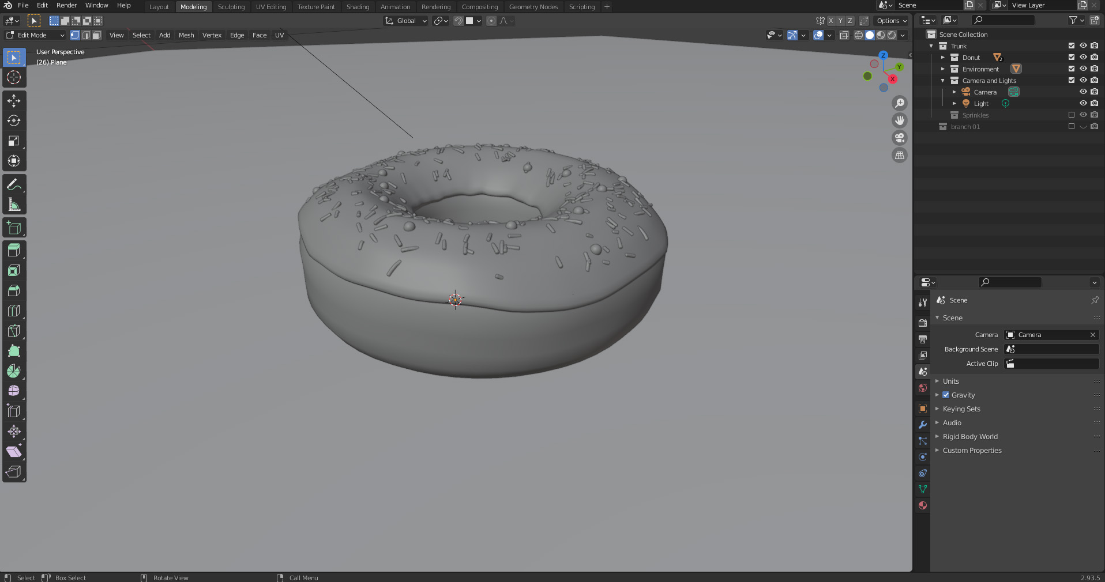Collapse the Camera and Lights collection
The height and width of the screenshot is (582, 1105).
[x=942, y=81]
